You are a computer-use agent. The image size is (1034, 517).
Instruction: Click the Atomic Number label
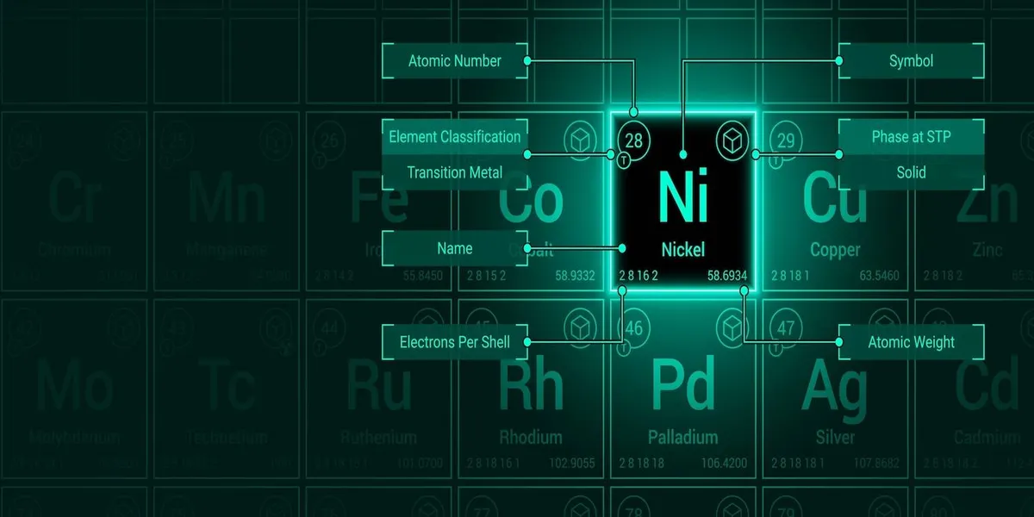coord(454,61)
